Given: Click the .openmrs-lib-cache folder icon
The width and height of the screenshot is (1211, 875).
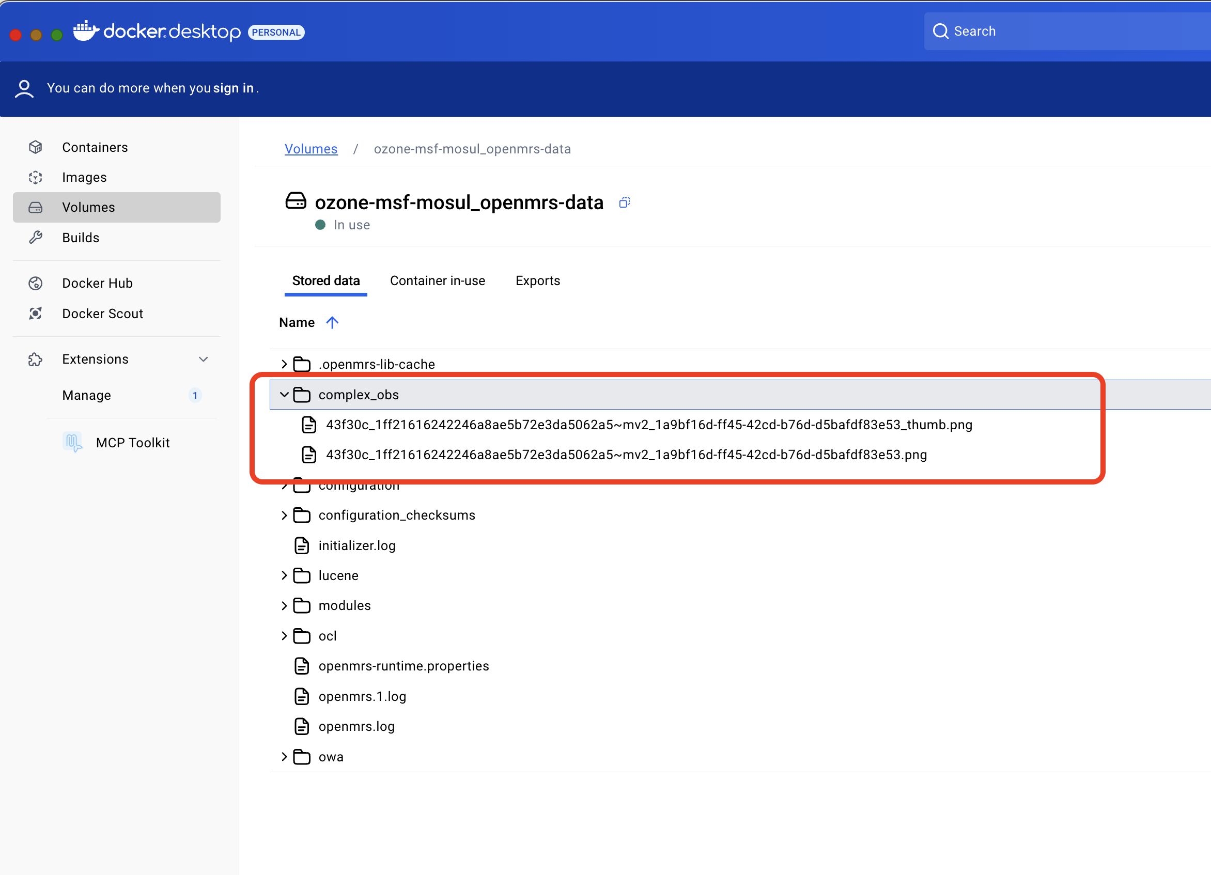Looking at the screenshot, I should pos(302,364).
